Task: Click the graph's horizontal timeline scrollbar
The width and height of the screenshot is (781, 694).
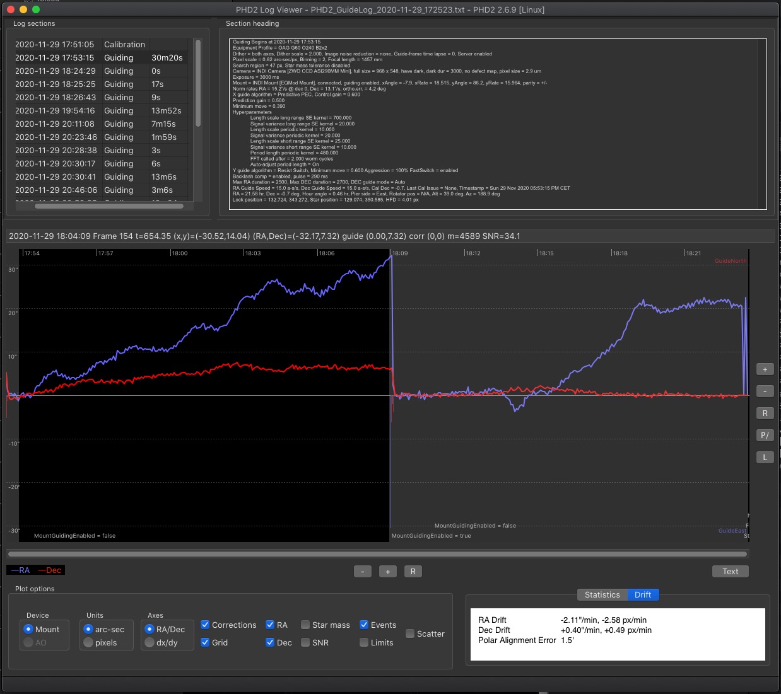Action: click(x=377, y=554)
